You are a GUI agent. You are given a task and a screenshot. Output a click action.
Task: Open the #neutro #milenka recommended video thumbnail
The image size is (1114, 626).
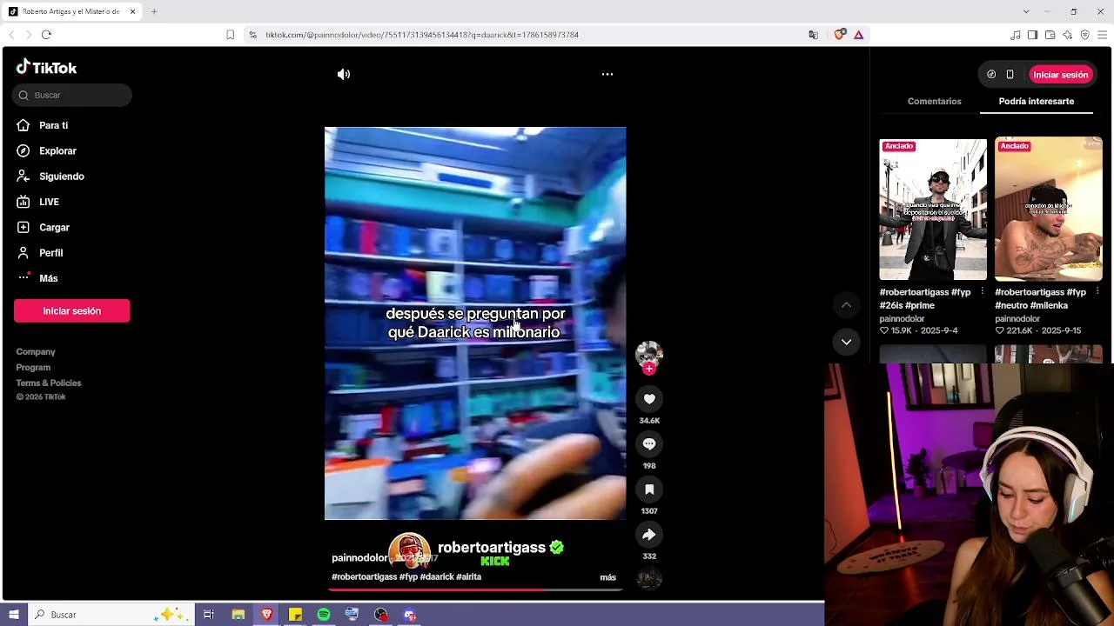1049,210
